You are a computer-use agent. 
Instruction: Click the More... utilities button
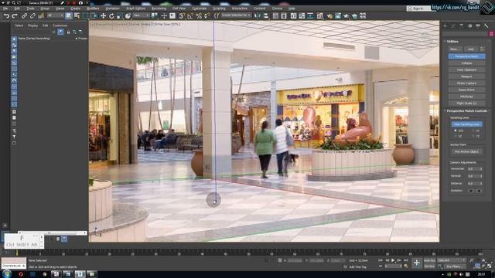pos(455,49)
